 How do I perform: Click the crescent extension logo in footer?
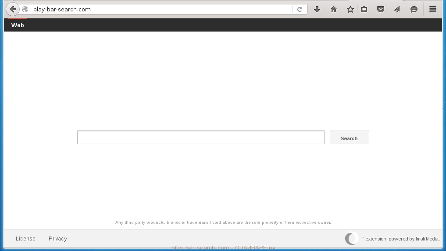click(352, 238)
